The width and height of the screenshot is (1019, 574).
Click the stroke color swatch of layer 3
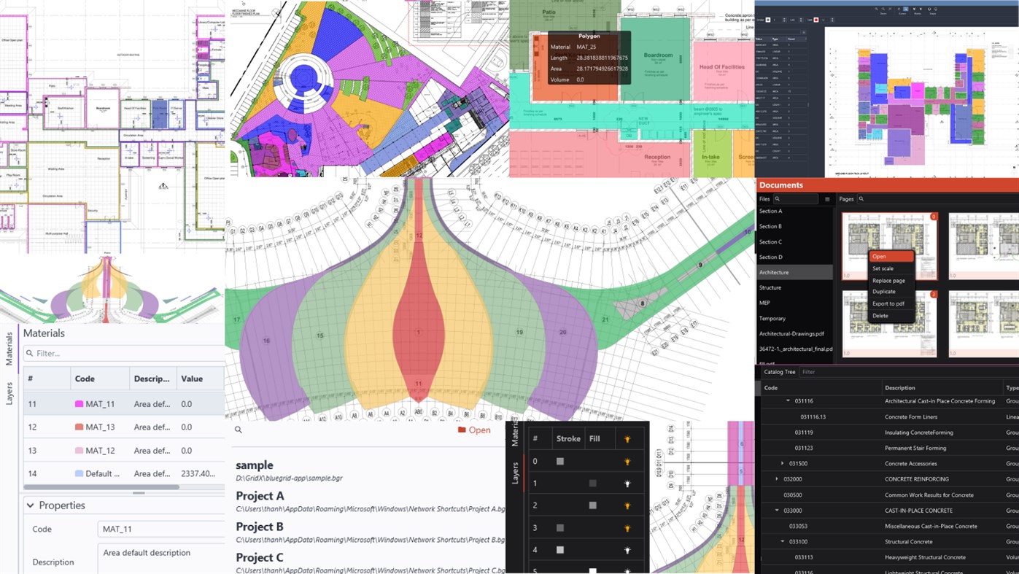pyautogui.click(x=560, y=528)
